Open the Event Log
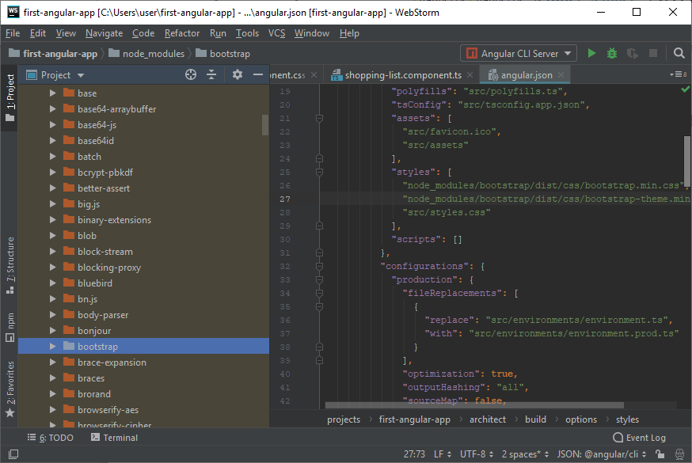The width and height of the screenshot is (692, 463). click(639, 438)
